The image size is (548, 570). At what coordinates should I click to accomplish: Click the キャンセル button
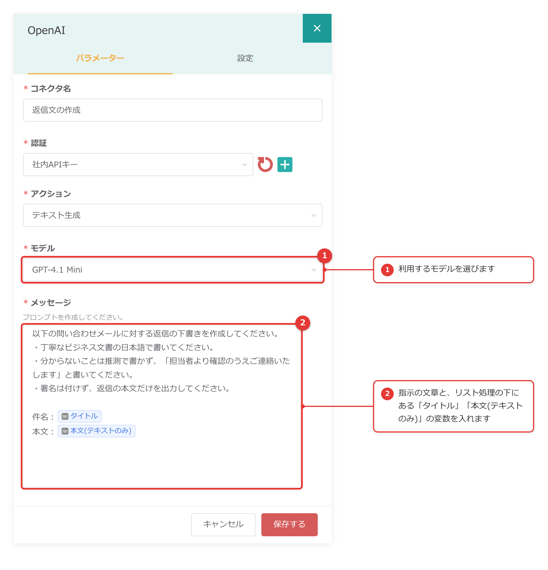pos(223,524)
